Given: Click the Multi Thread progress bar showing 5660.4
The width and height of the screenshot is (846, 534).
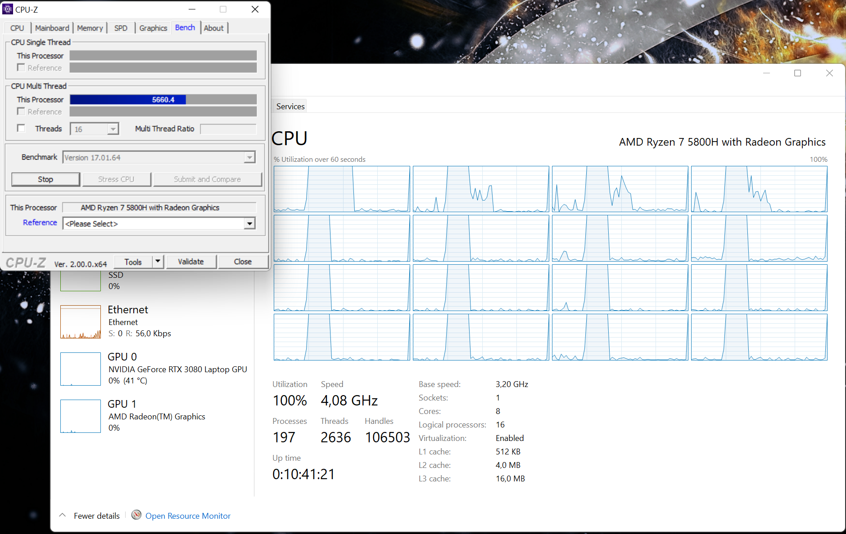Looking at the screenshot, I should point(163,99).
